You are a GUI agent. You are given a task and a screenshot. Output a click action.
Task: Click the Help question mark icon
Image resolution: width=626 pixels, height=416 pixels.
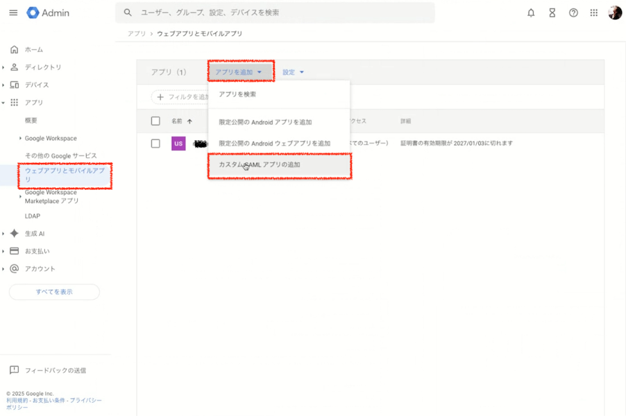pos(573,12)
